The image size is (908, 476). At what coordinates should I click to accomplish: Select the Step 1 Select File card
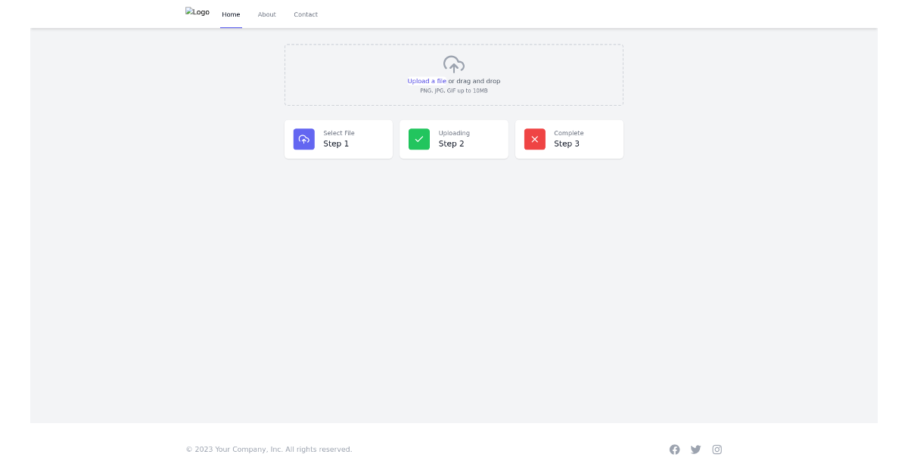tap(338, 139)
